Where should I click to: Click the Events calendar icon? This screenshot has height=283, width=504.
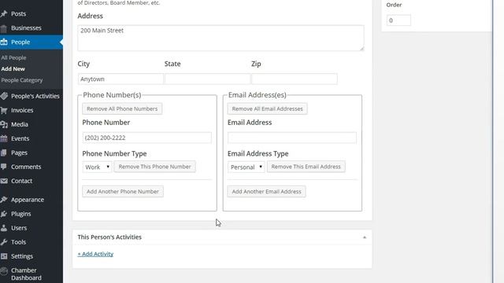(x=3, y=138)
